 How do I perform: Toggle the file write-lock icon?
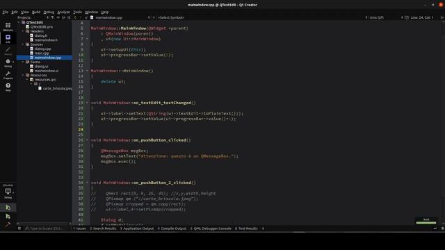(86, 17)
